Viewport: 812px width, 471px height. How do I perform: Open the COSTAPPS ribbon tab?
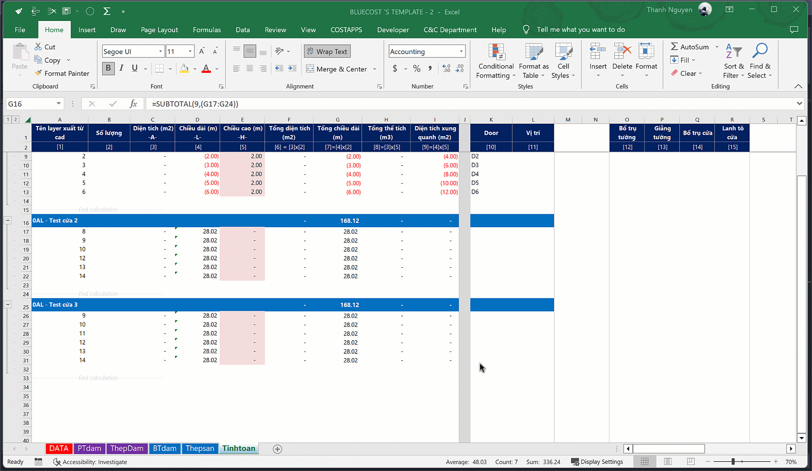[x=346, y=30]
